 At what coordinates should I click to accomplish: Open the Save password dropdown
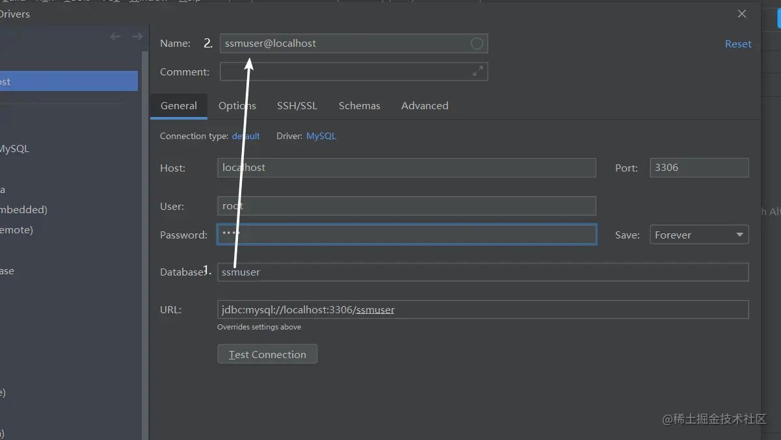pyautogui.click(x=699, y=235)
